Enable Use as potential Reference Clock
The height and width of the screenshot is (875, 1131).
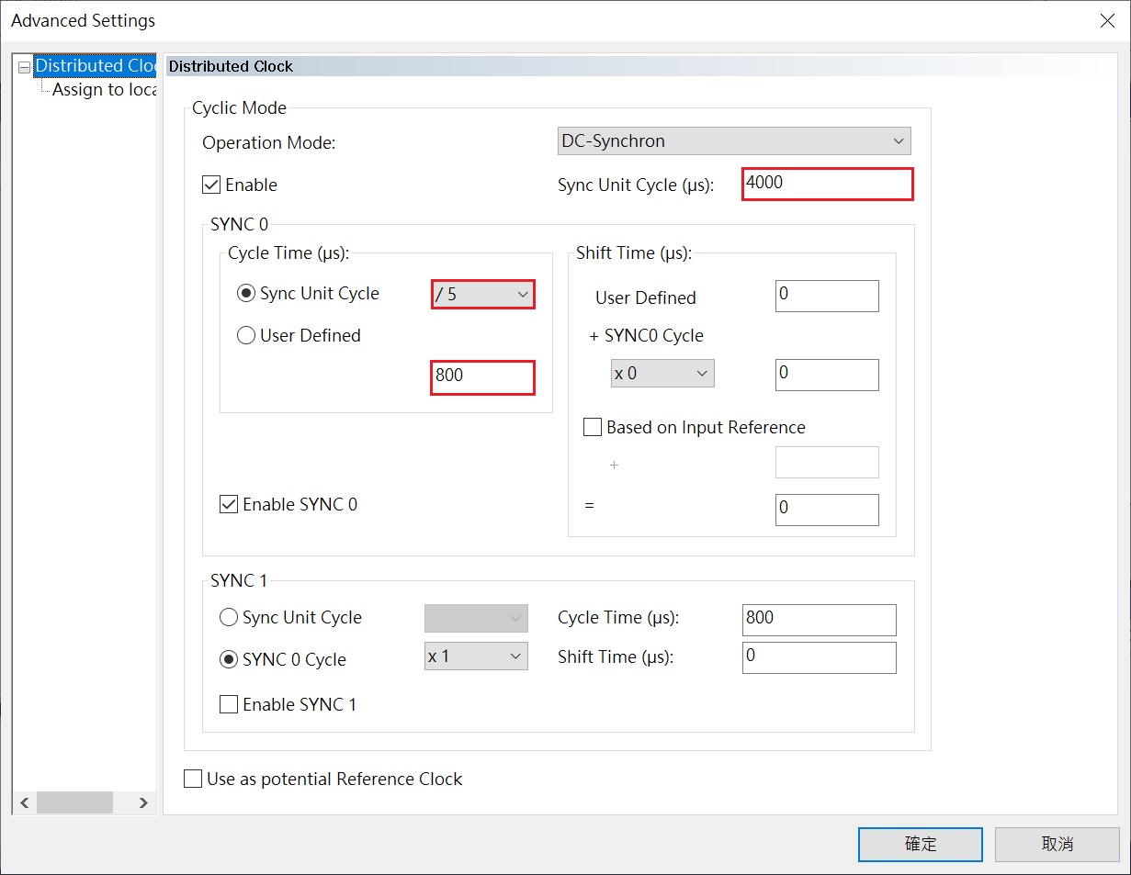pyautogui.click(x=193, y=780)
